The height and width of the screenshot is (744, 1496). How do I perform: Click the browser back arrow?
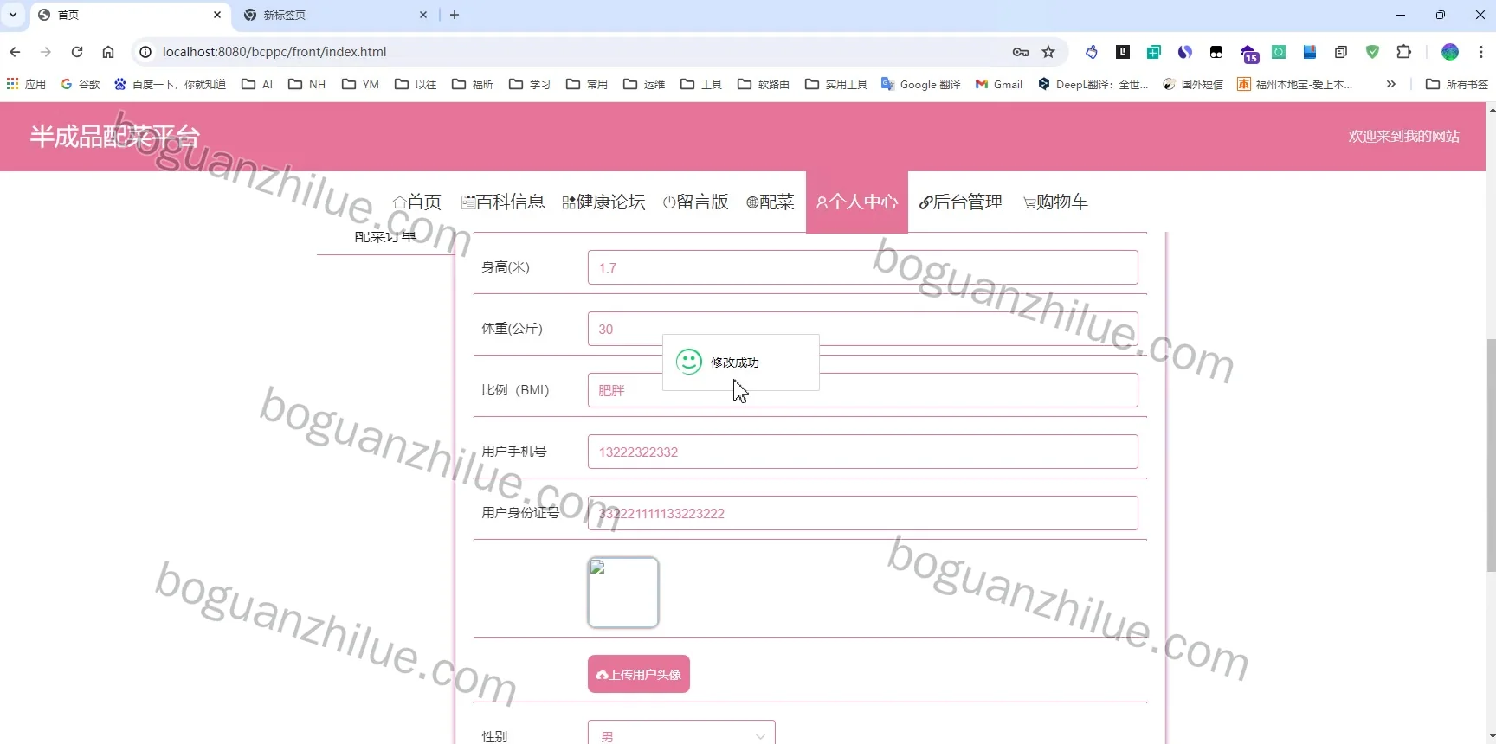point(15,52)
